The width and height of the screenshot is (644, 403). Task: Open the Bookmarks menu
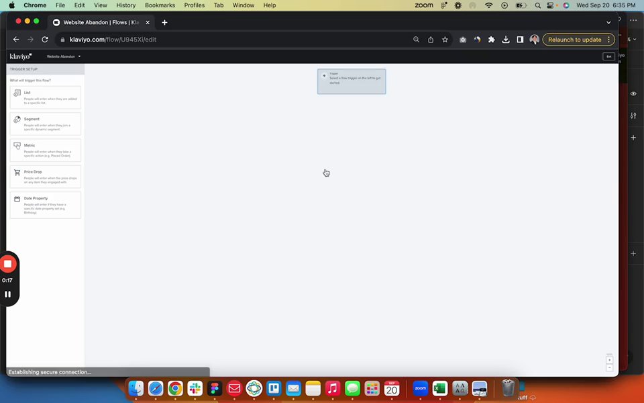pyautogui.click(x=160, y=5)
